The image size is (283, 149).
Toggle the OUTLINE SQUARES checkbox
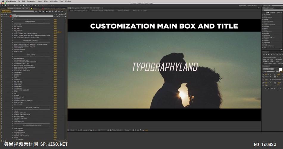tap(55, 134)
